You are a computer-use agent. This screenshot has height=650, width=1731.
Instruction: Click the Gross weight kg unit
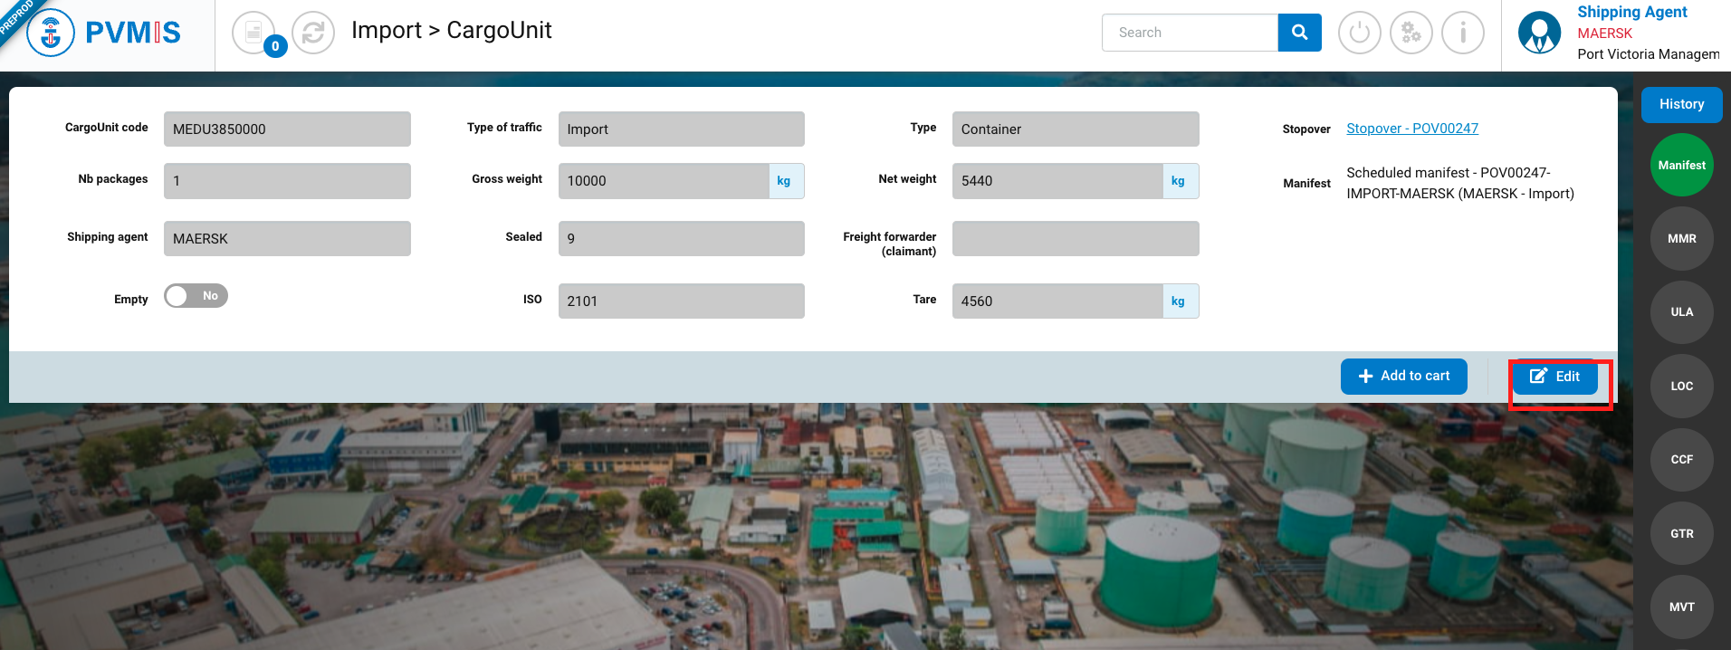coord(784,181)
